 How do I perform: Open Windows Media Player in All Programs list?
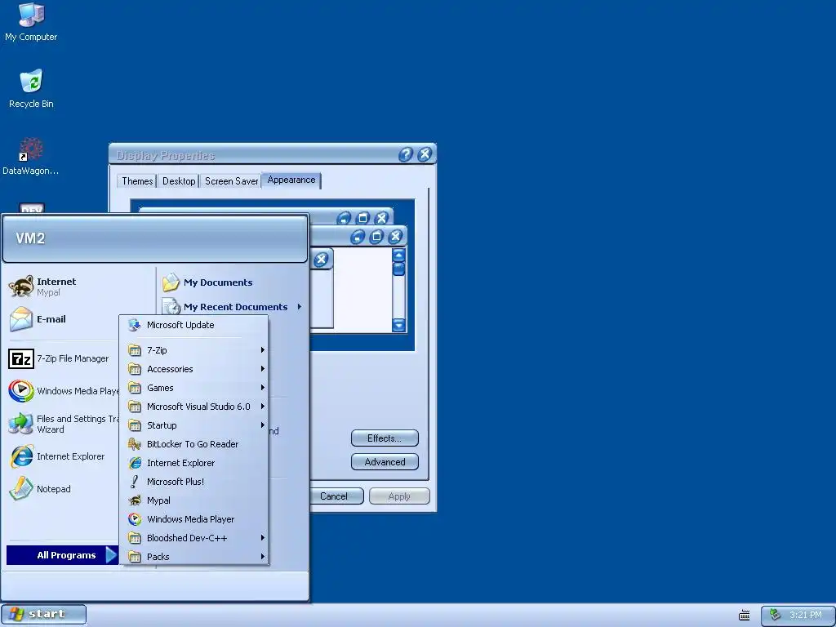click(194, 518)
